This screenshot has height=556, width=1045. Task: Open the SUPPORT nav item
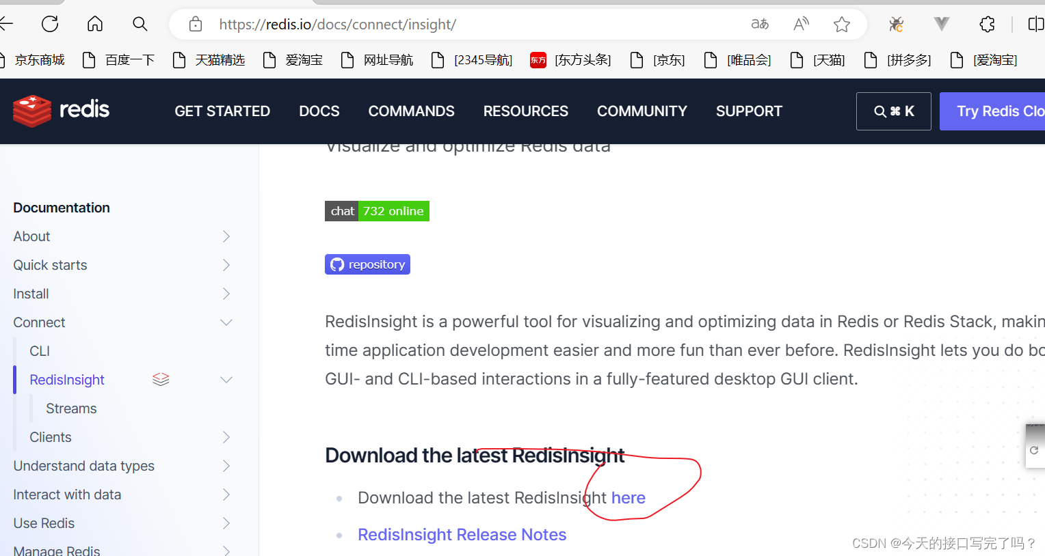click(749, 111)
